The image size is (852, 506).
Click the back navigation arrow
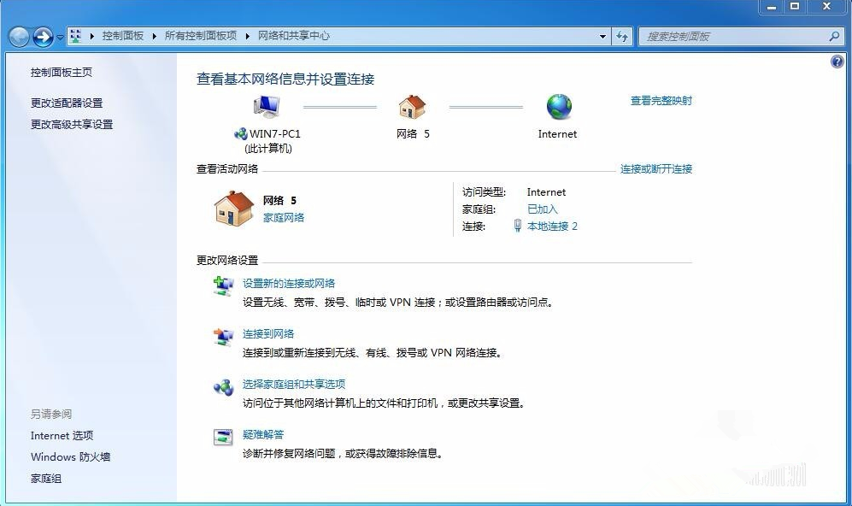19,36
